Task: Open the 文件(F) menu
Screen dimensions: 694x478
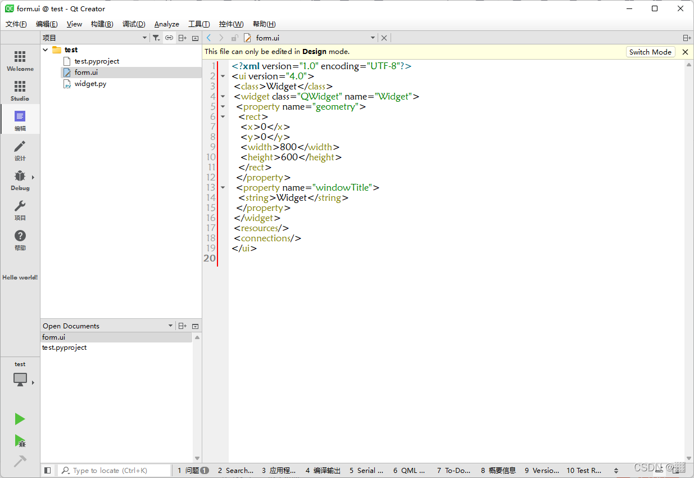Action: 16,24
